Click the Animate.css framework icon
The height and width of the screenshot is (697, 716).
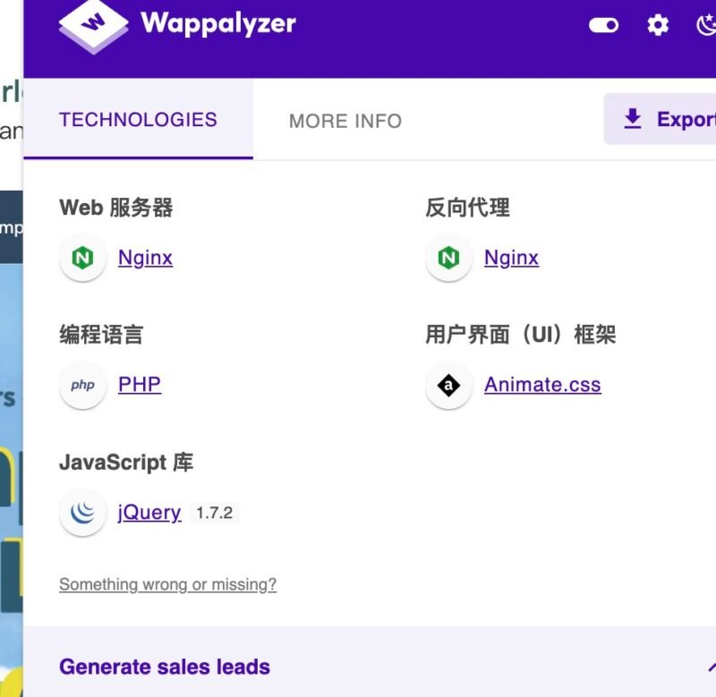(x=448, y=385)
